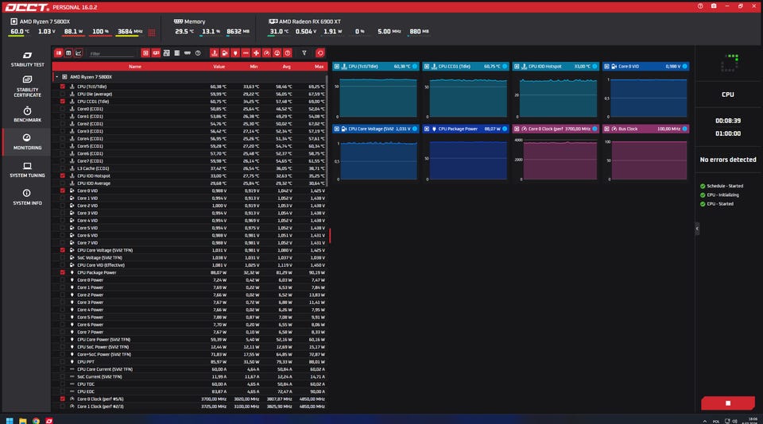Click the sensor reset (refresh) icon
This screenshot has height=424, width=763.
320,53
